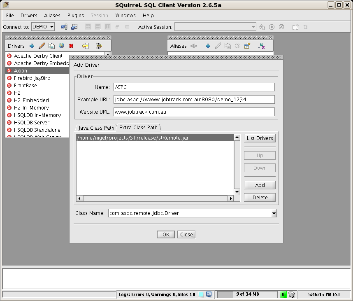
Task: Click the memory usage progress bar
Action: (x=247, y=294)
